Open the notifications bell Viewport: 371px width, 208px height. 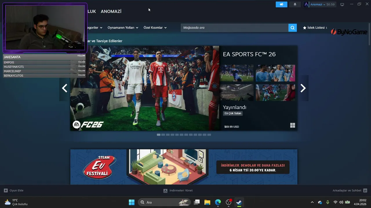(x=295, y=4)
